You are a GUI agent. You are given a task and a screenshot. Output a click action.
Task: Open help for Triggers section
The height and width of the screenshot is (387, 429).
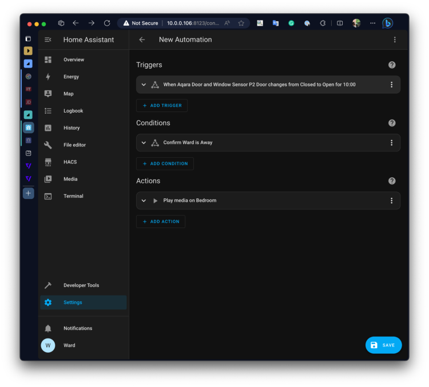coord(392,65)
